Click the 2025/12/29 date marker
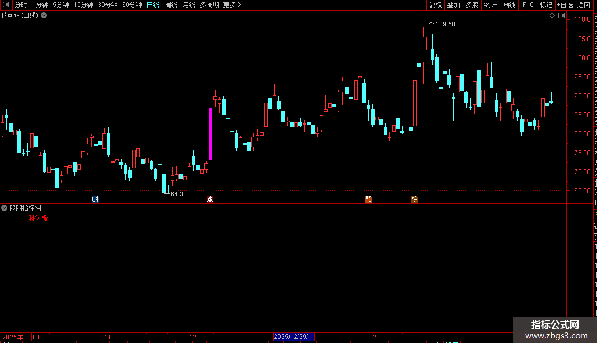597x343 pixels. tap(294, 337)
